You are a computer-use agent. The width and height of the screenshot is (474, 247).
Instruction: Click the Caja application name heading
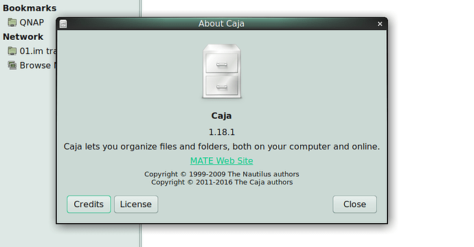[x=221, y=116]
